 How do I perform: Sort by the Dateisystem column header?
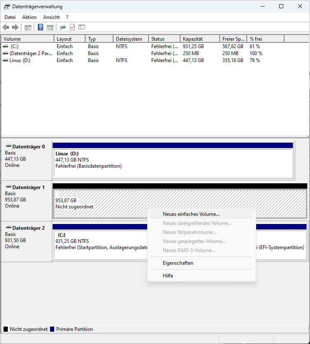click(x=131, y=39)
